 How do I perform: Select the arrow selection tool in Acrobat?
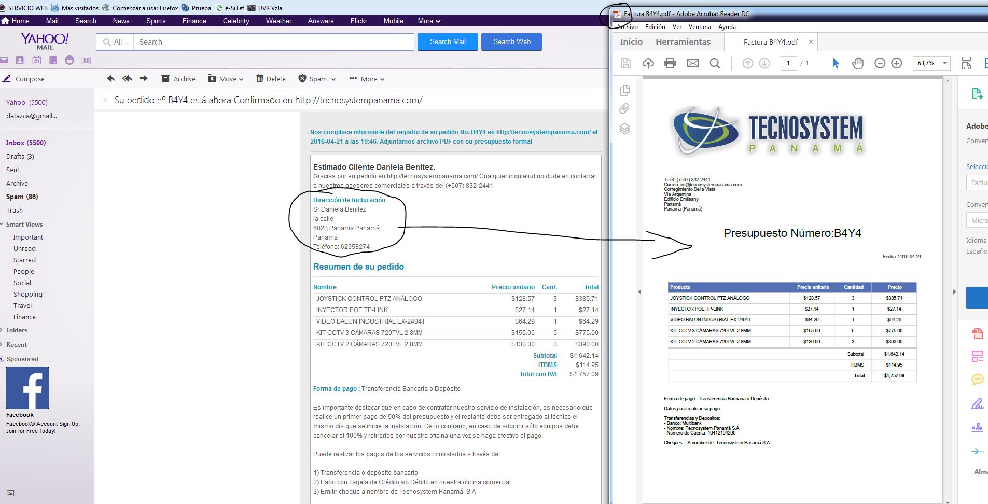click(x=836, y=63)
